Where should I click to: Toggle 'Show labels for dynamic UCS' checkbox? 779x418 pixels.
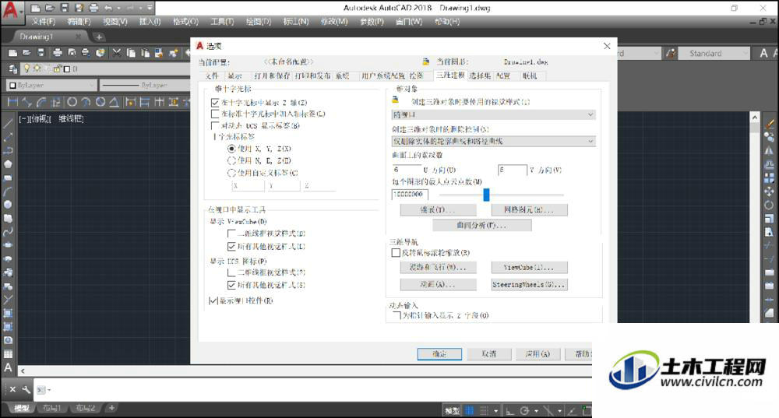(x=215, y=125)
